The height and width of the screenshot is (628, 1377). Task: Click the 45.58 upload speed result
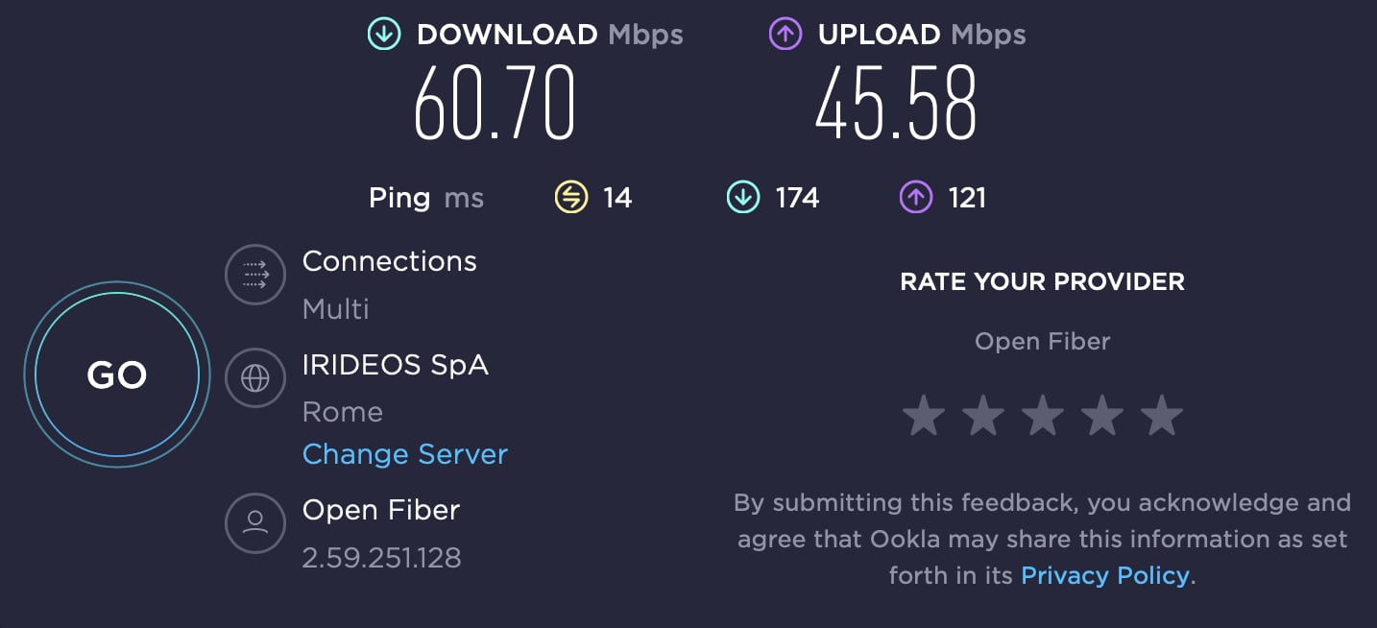[x=896, y=104]
